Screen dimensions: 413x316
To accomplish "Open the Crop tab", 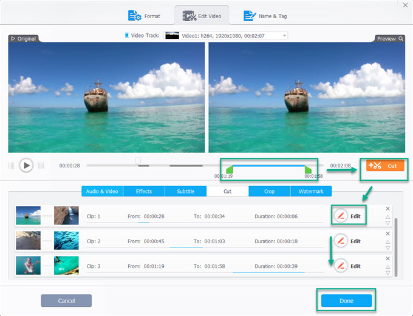I will point(269,191).
